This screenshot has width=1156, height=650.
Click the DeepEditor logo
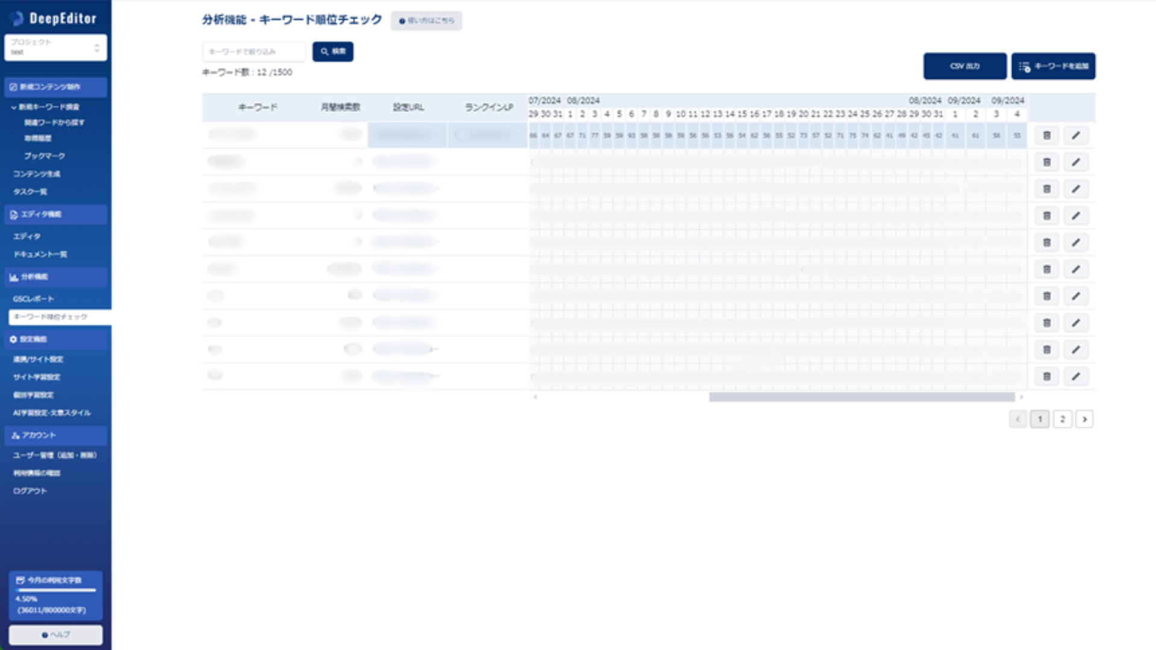[x=53, y=19]
